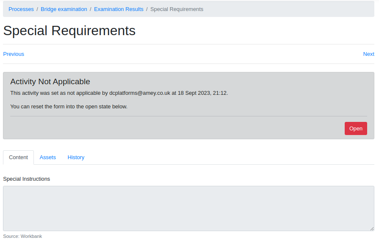Click the textarea resize handle corner
Screen dimensions: 379x251
click(x=372, y=229)
